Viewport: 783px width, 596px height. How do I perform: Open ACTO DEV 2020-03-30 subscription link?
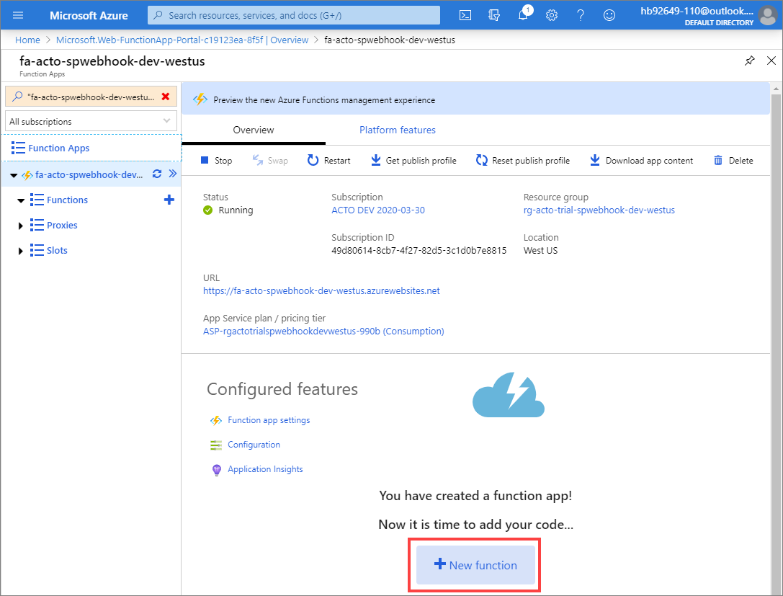point(378,210)
